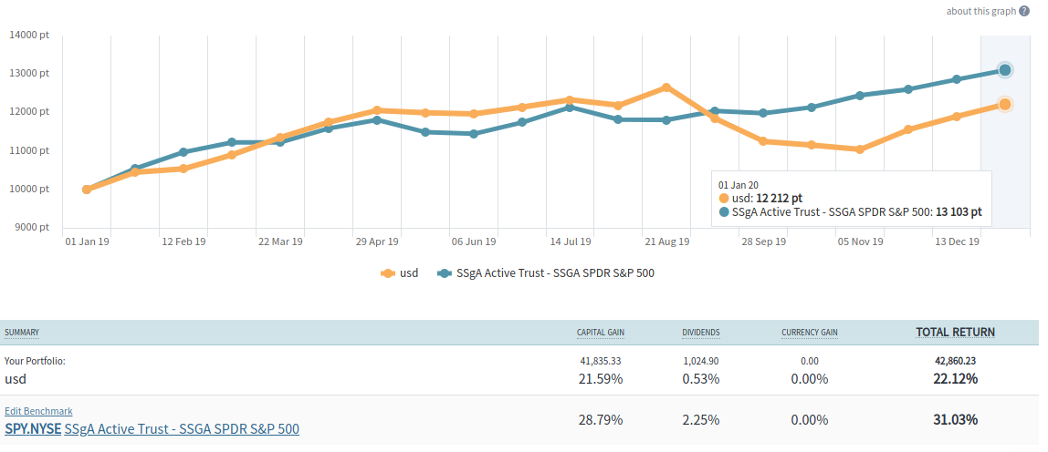Viewport: 1048px width, 452px height.
Task: Click the CAPITAL GAIN column header
Action: (601, 333)
